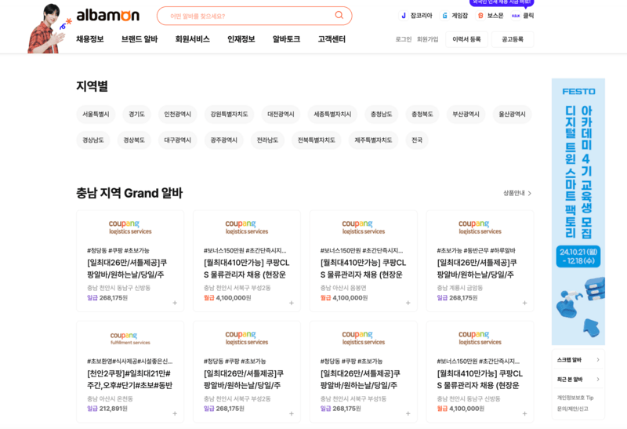
Task: Open the 브랜드 알바 menu
Action: coord(140,39)
